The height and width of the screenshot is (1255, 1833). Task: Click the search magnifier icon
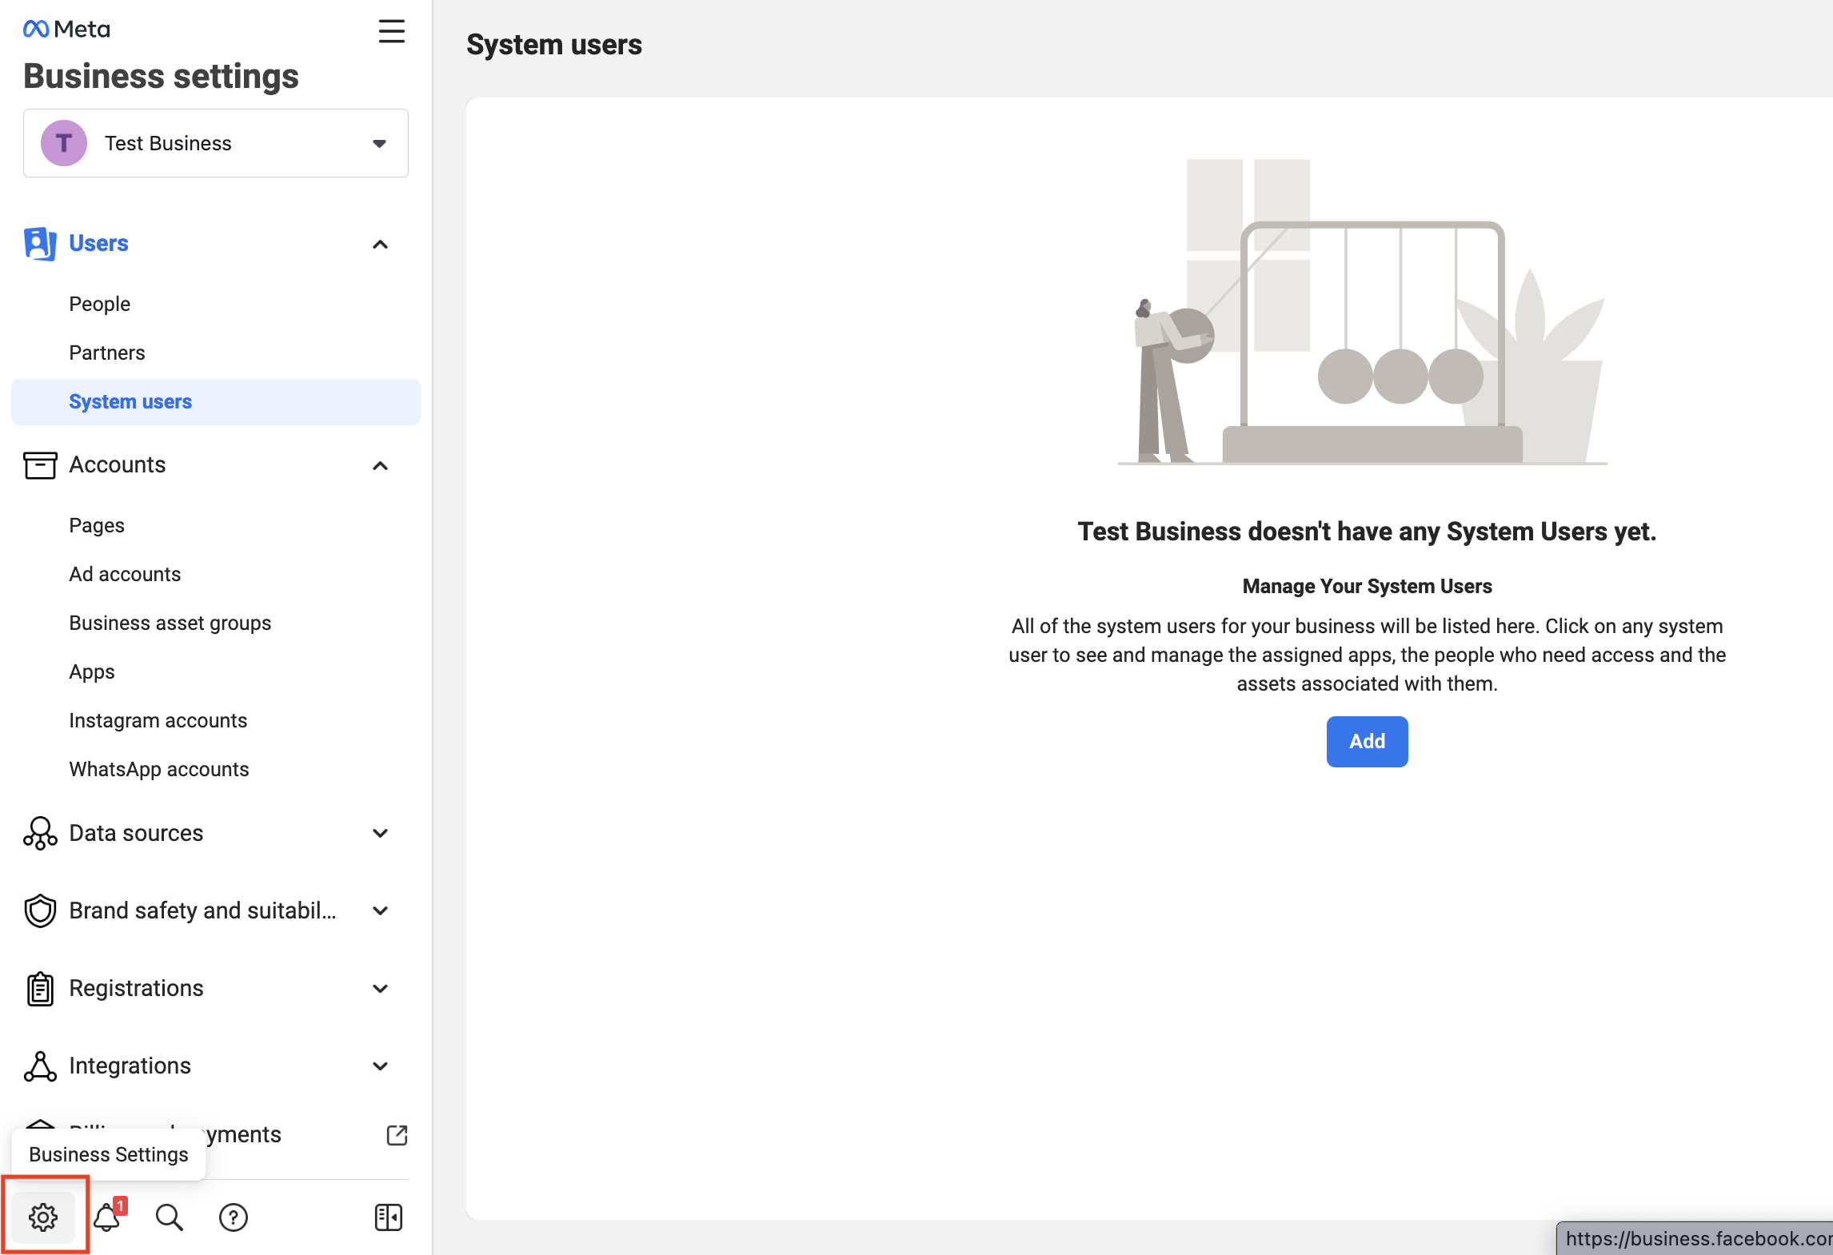tap(170, 1217)
